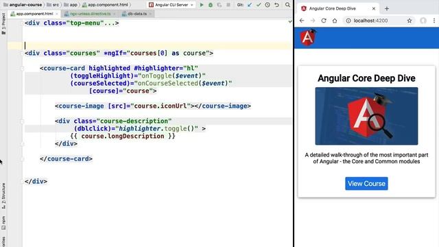Open Chrome three-dot menu
439x247 pixels.
(434, 21)
